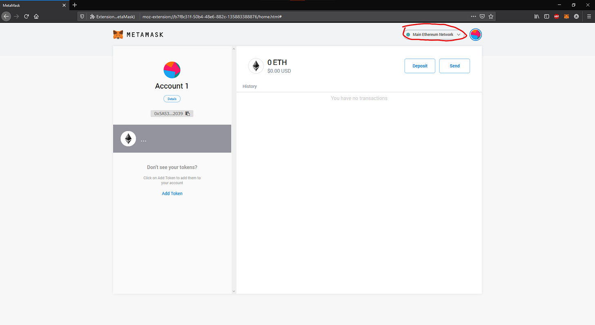Open the account menu via top-right identicon
The width and height of the screenshot is (595, 325).
[x=475, y=35]
